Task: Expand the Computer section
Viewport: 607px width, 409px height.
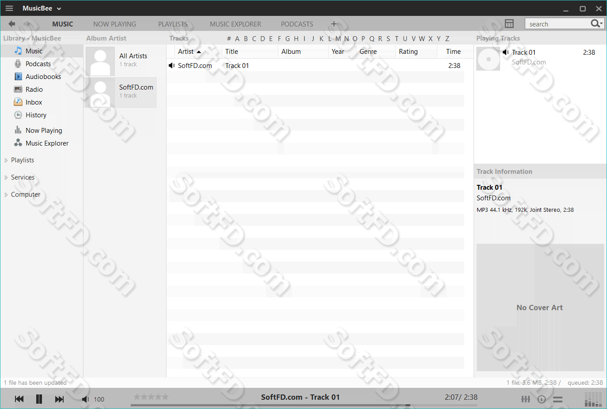Action: tap(6, 195)
